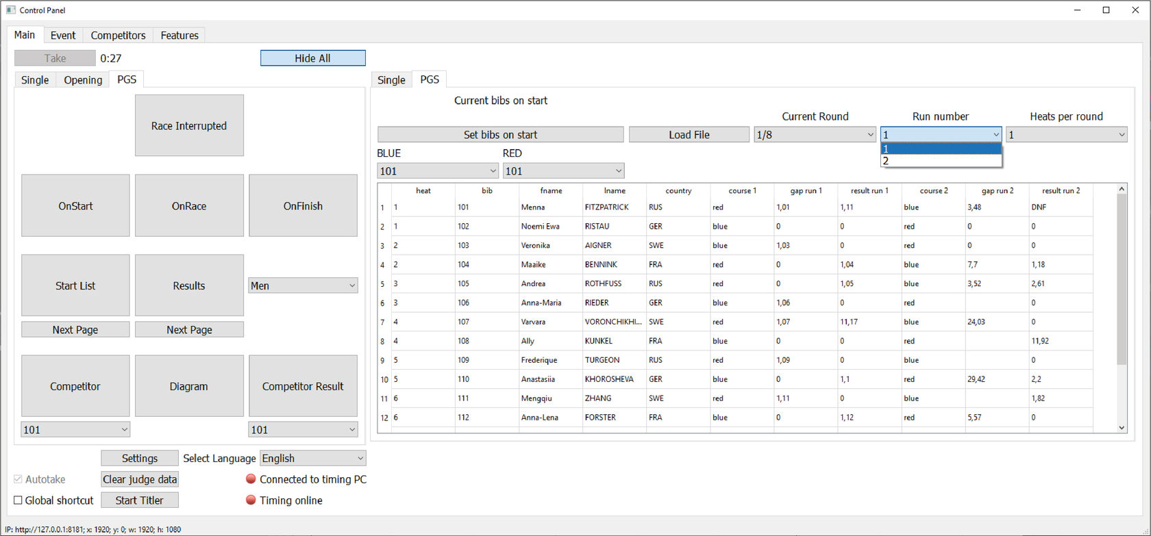The height and width of the screenshot is (536, 1151).
Task: Choose highlighted option 1 in Run number list
Action: [941, 149]
